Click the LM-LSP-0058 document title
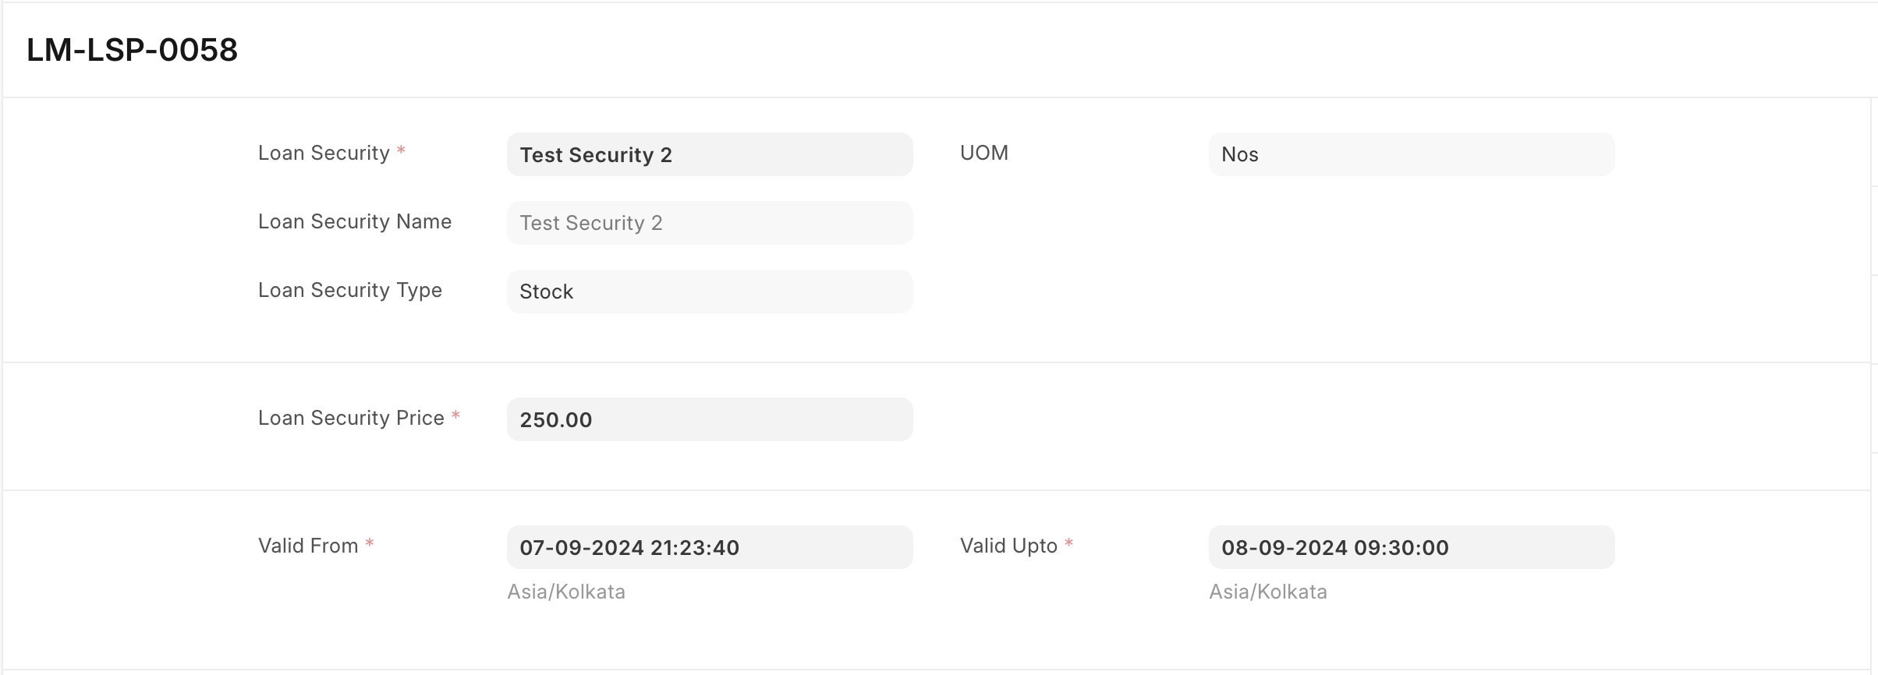This screenshot has height=675, width=1878. [132, 50]
